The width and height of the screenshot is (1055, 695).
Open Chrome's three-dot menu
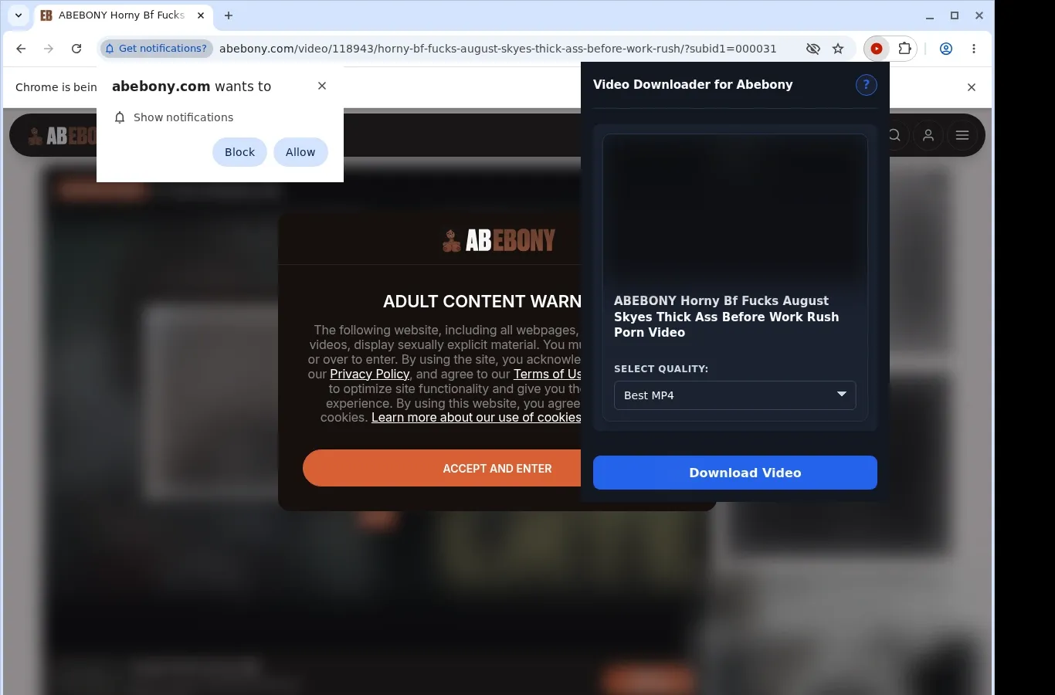[974, 49]
